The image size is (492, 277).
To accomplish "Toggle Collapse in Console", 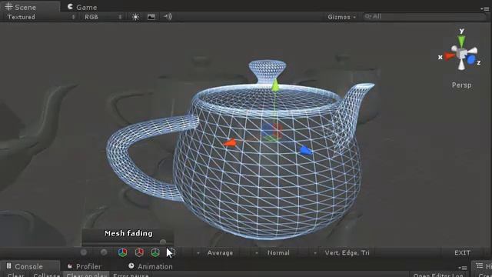I will (46, 275).
